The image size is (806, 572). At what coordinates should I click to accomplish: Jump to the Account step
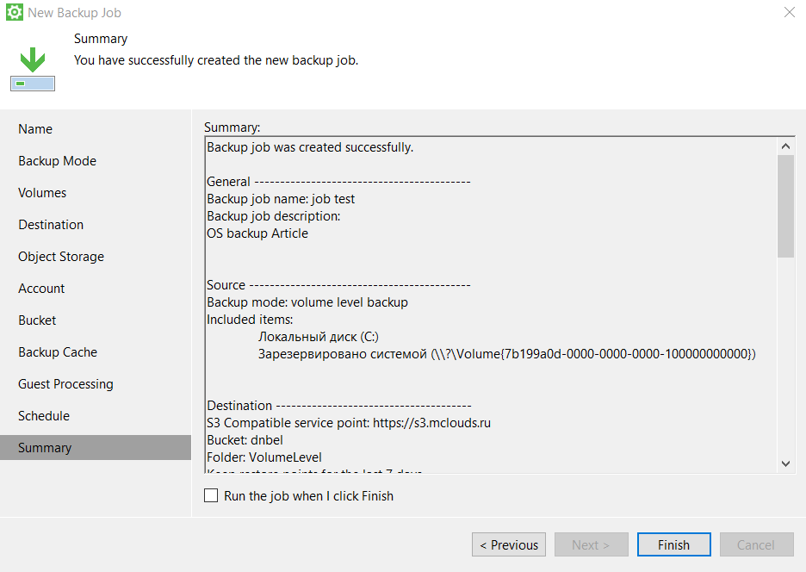[x=41, y=289]
